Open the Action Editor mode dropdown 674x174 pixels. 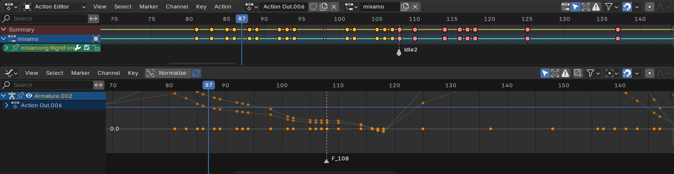coord(55,6)
